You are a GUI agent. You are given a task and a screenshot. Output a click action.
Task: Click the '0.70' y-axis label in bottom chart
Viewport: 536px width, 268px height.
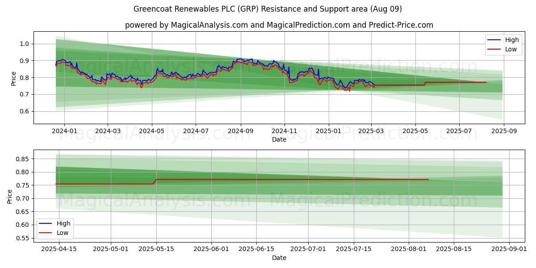23,199
